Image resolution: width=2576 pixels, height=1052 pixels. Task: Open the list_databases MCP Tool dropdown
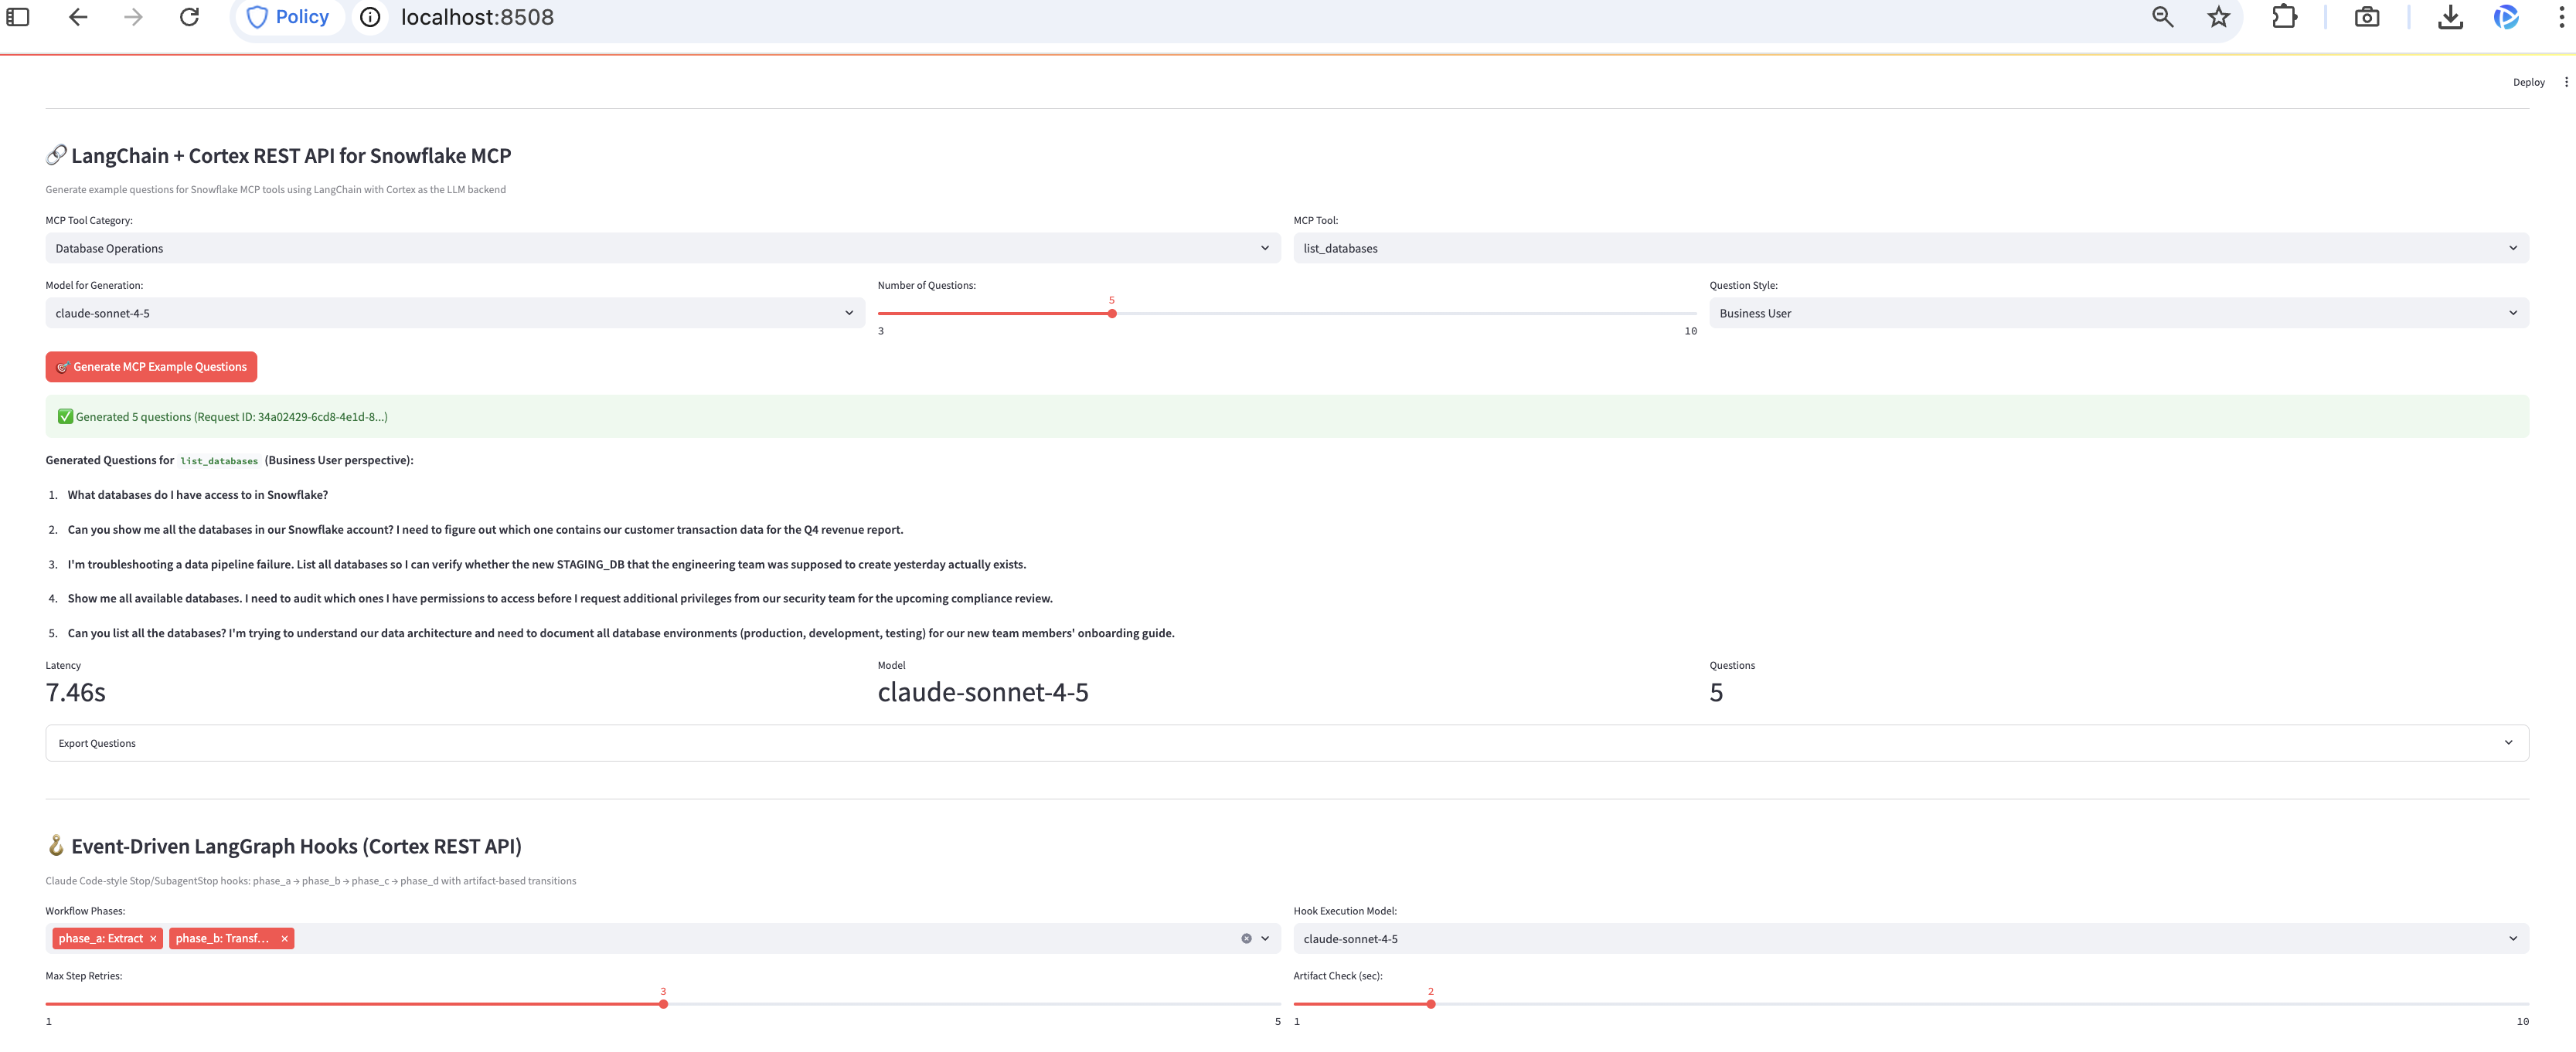pos(1910,248)
